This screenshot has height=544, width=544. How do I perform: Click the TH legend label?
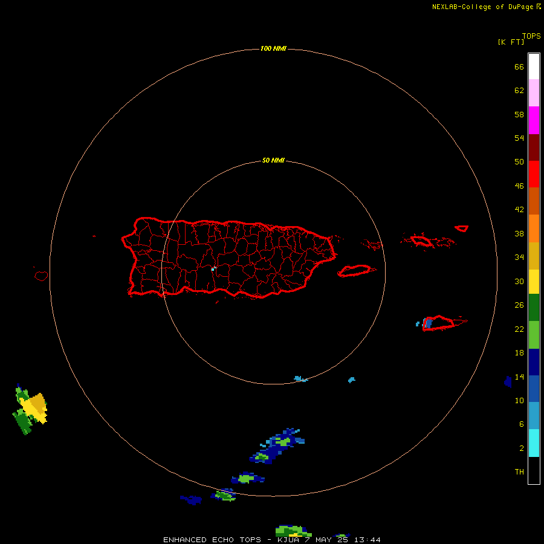click(519, 472)
